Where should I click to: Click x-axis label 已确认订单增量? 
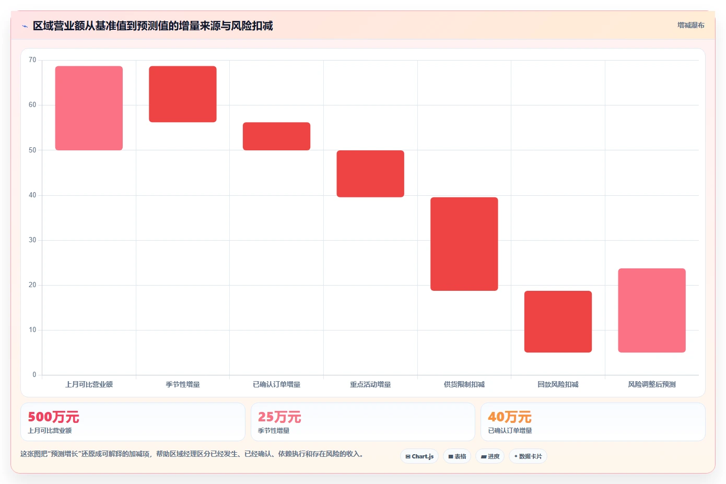pos(276,384)
